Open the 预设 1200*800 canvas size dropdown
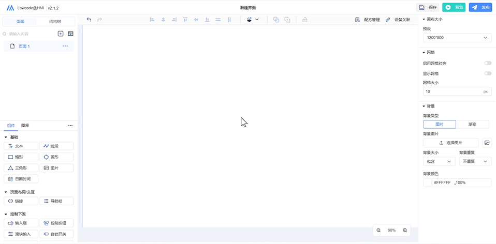 pos(457,38)
